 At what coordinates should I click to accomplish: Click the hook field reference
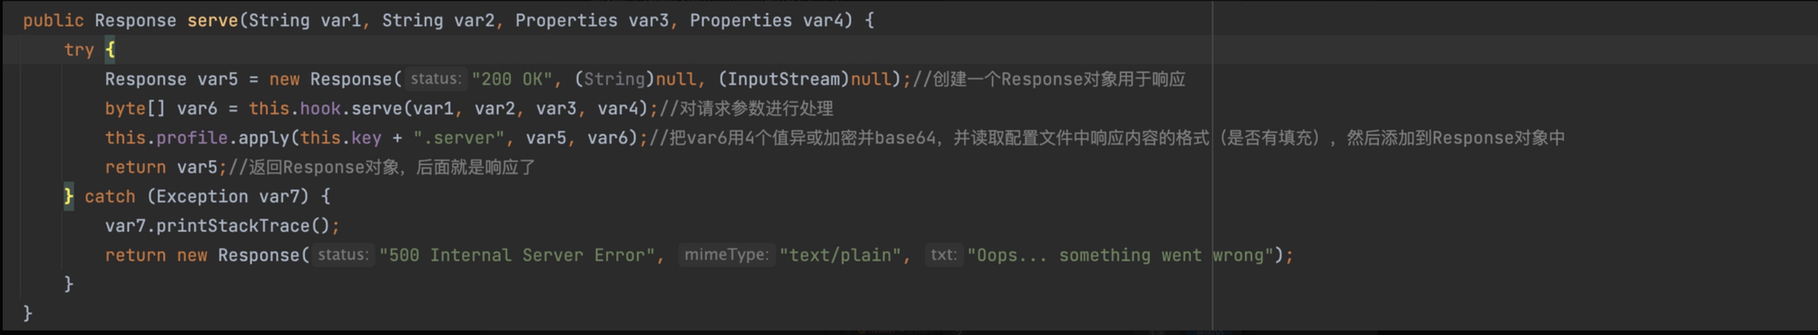pos(321,109)
